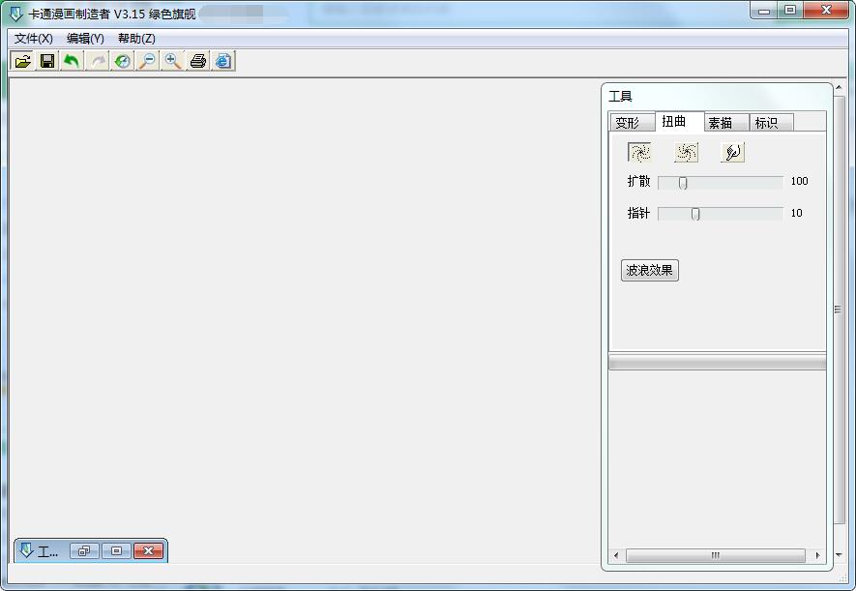Maximize the minimized 工... child window
856x591 pixels.
coord(116,551)
